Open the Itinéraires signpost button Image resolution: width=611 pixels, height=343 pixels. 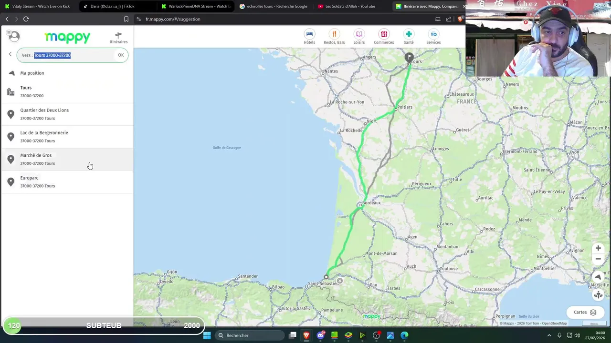[118, 38]
